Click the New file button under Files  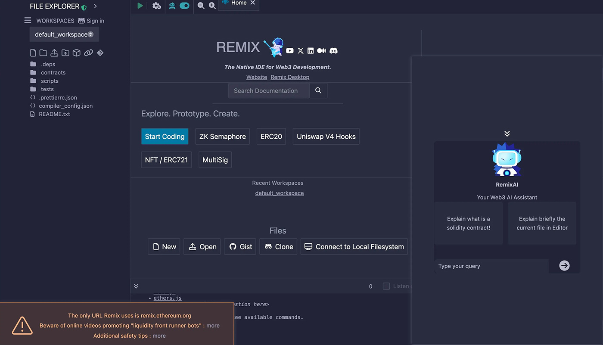[164, 247]
